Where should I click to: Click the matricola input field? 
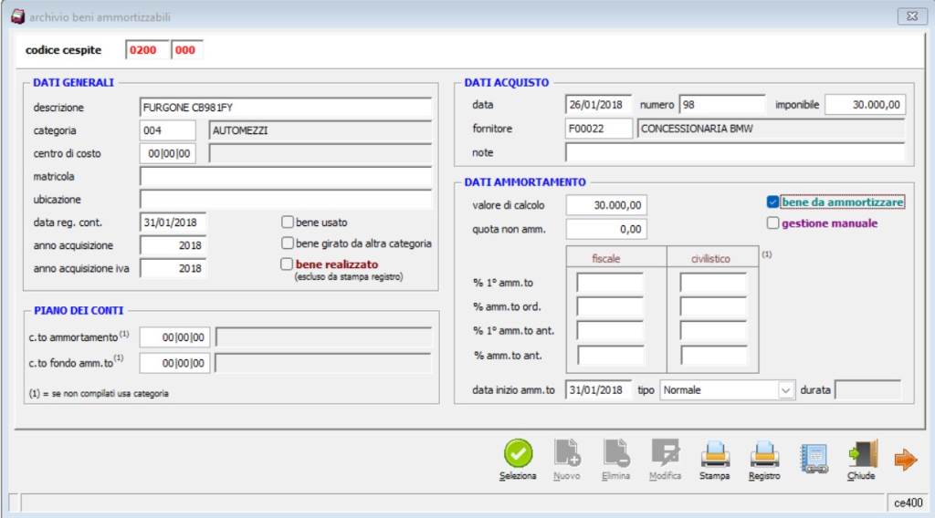286,176
